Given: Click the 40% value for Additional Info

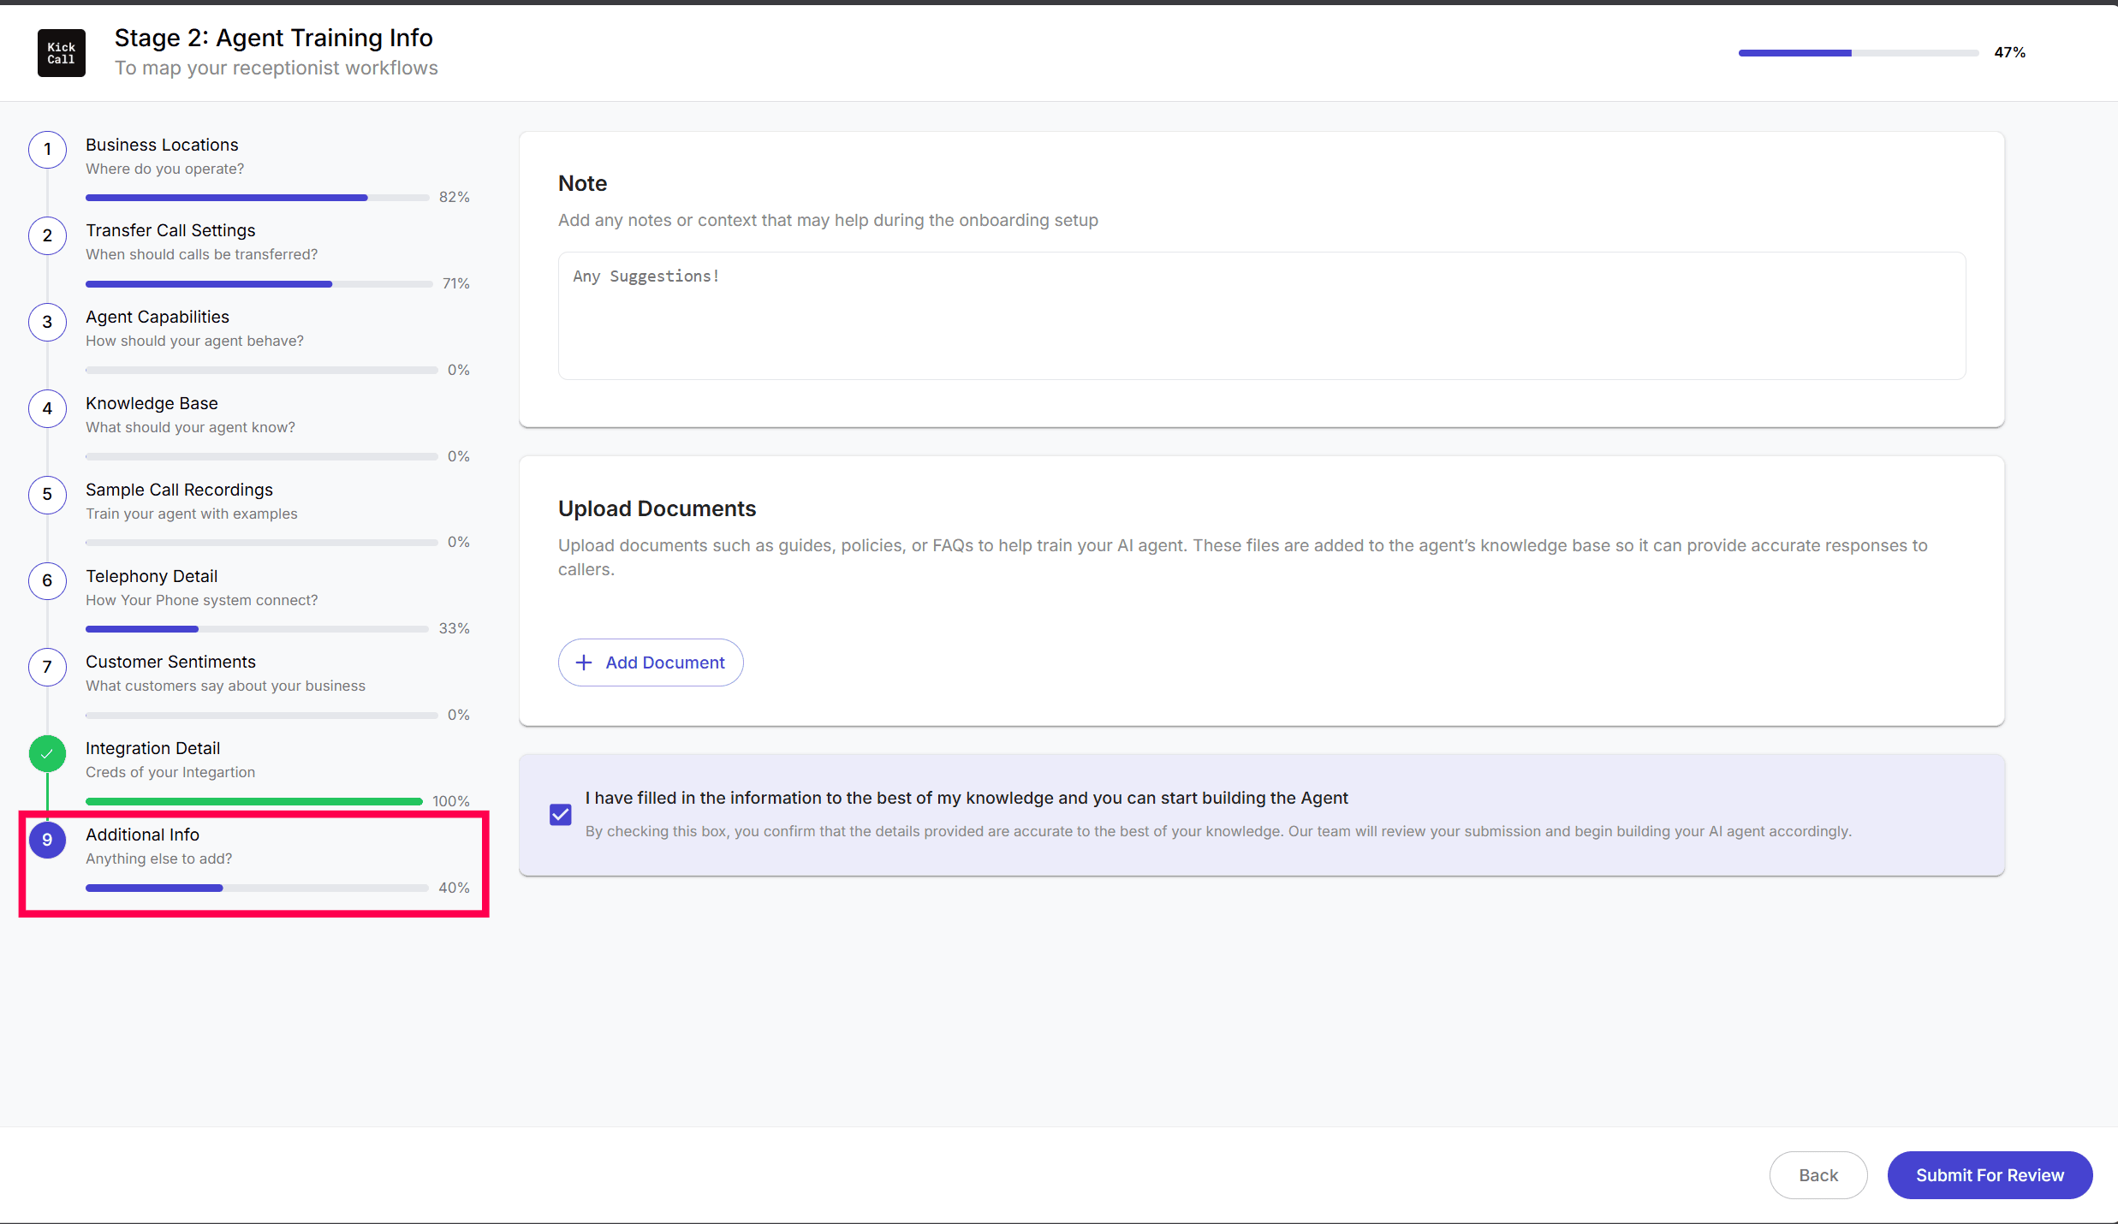Looking at the screenshot, I should (454, 888).
